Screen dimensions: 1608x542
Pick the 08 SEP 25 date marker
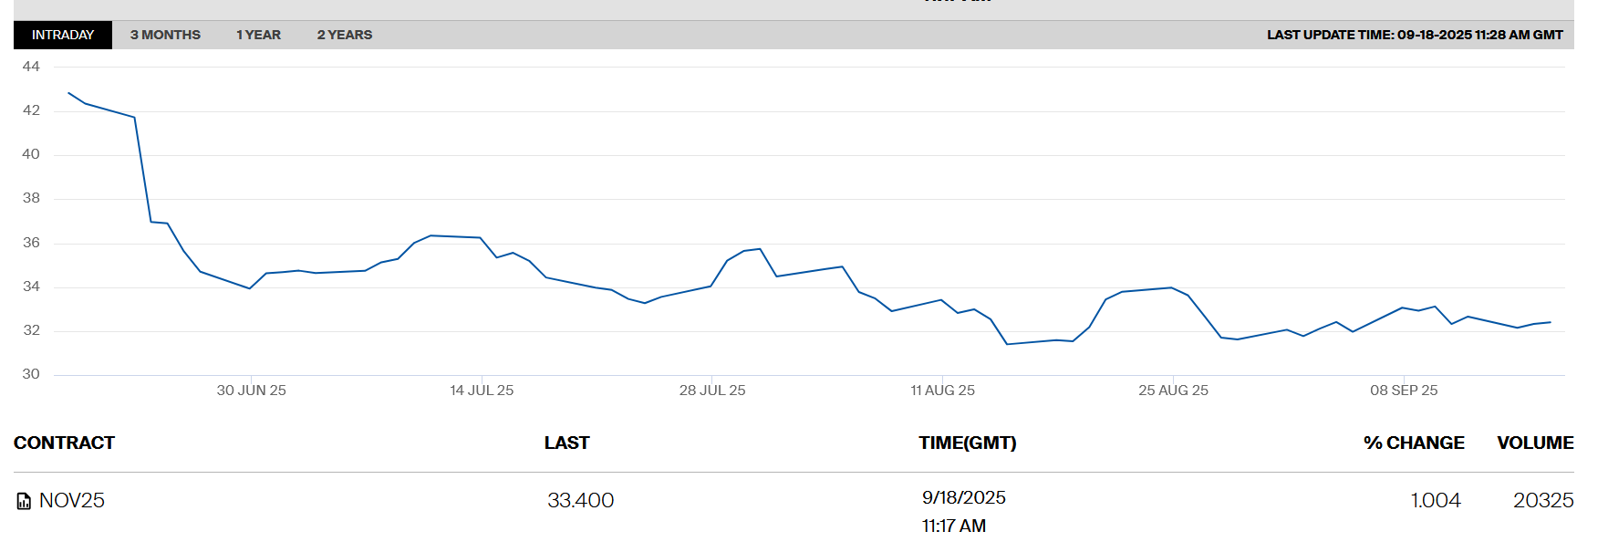1404,391
